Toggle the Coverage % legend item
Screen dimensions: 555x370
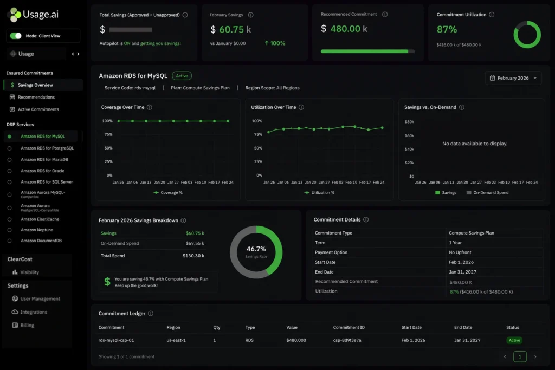(x=168, y=193)
